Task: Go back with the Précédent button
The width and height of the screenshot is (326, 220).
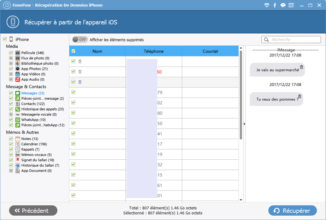Action: (33, 210)
